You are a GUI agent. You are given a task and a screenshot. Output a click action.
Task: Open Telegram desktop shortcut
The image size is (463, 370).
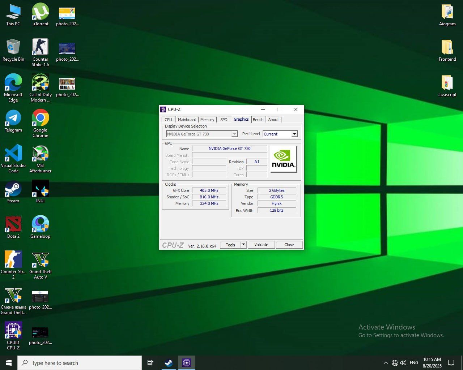click(13, 121)
